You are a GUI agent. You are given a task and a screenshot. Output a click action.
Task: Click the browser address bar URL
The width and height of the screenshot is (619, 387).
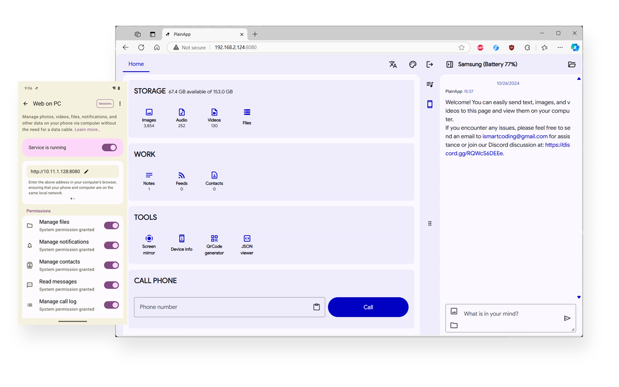pyautogui.click(x=236, y=47)
